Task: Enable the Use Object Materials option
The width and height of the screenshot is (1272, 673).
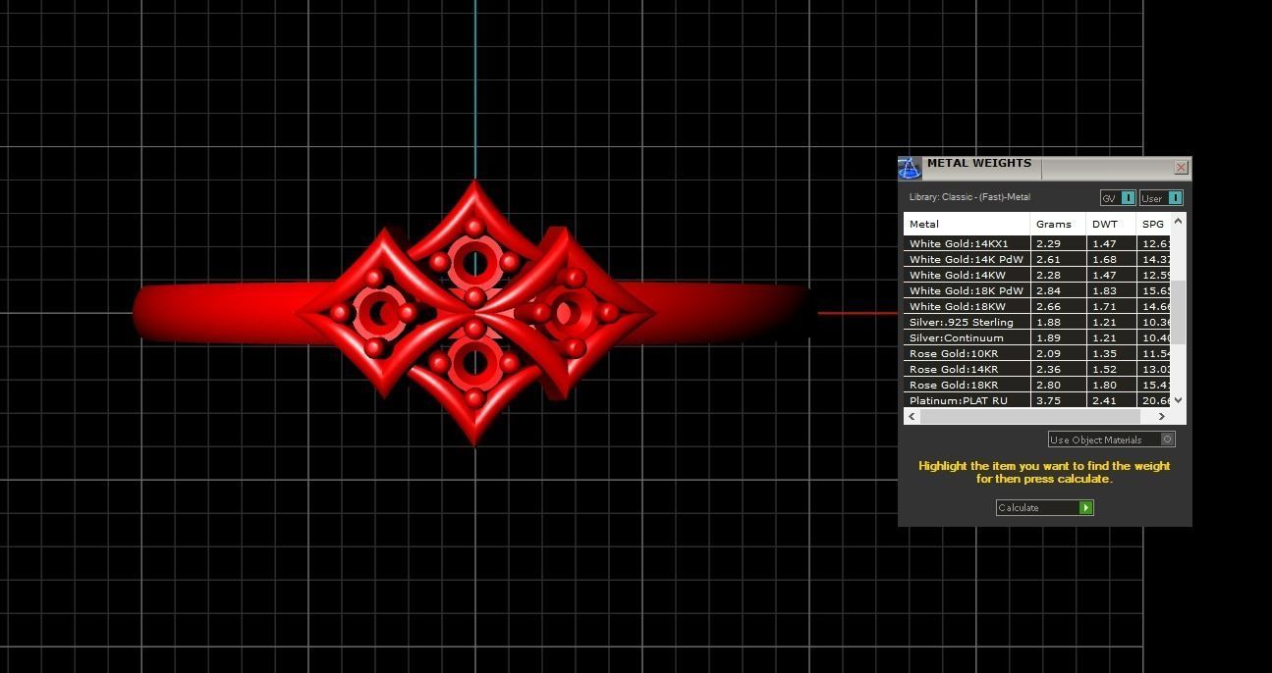Action: point(1111,440)
